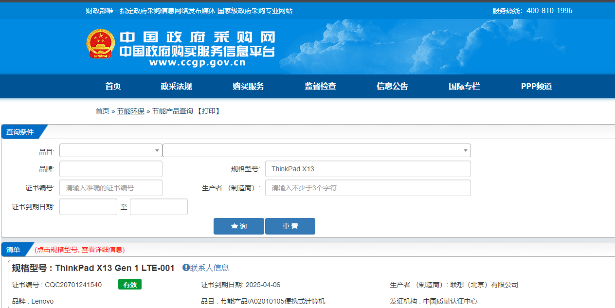Open 信息公告 navigation item
615x308 pixels.
point(392,86)
